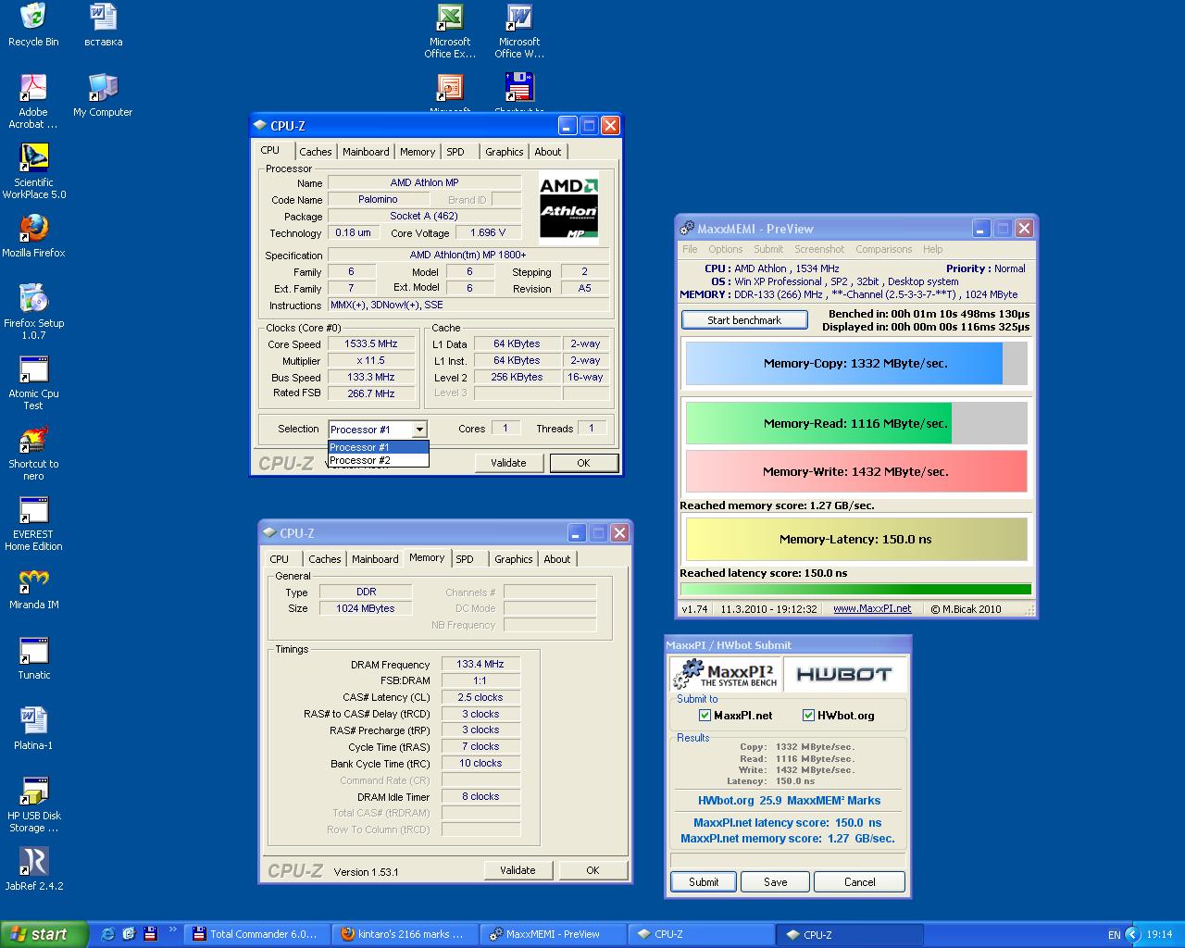The width and height of the screenshot is (1185, 948).
Task: Open My Computer desktop icon
Action: coord(103,95)
